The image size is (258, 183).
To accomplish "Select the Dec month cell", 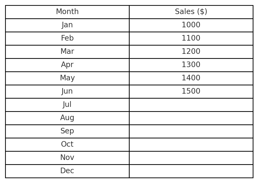I will (67, 171).
